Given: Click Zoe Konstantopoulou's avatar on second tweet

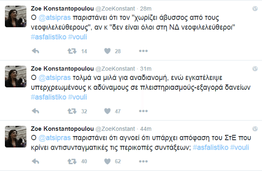Looking at the screenshot, I should pos(15,77).
